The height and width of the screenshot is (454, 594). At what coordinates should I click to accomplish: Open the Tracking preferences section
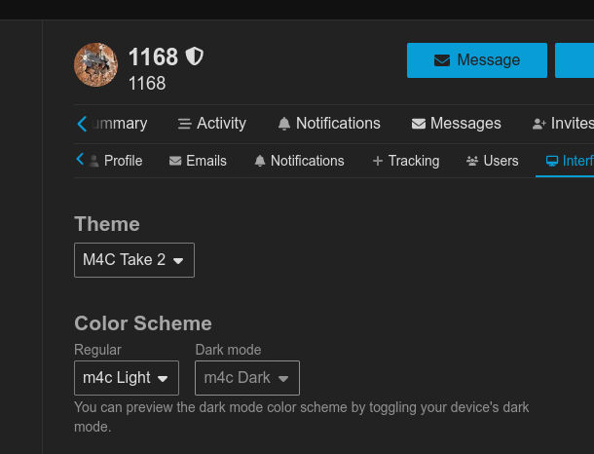pyautogui.click(x=405, y=161)
